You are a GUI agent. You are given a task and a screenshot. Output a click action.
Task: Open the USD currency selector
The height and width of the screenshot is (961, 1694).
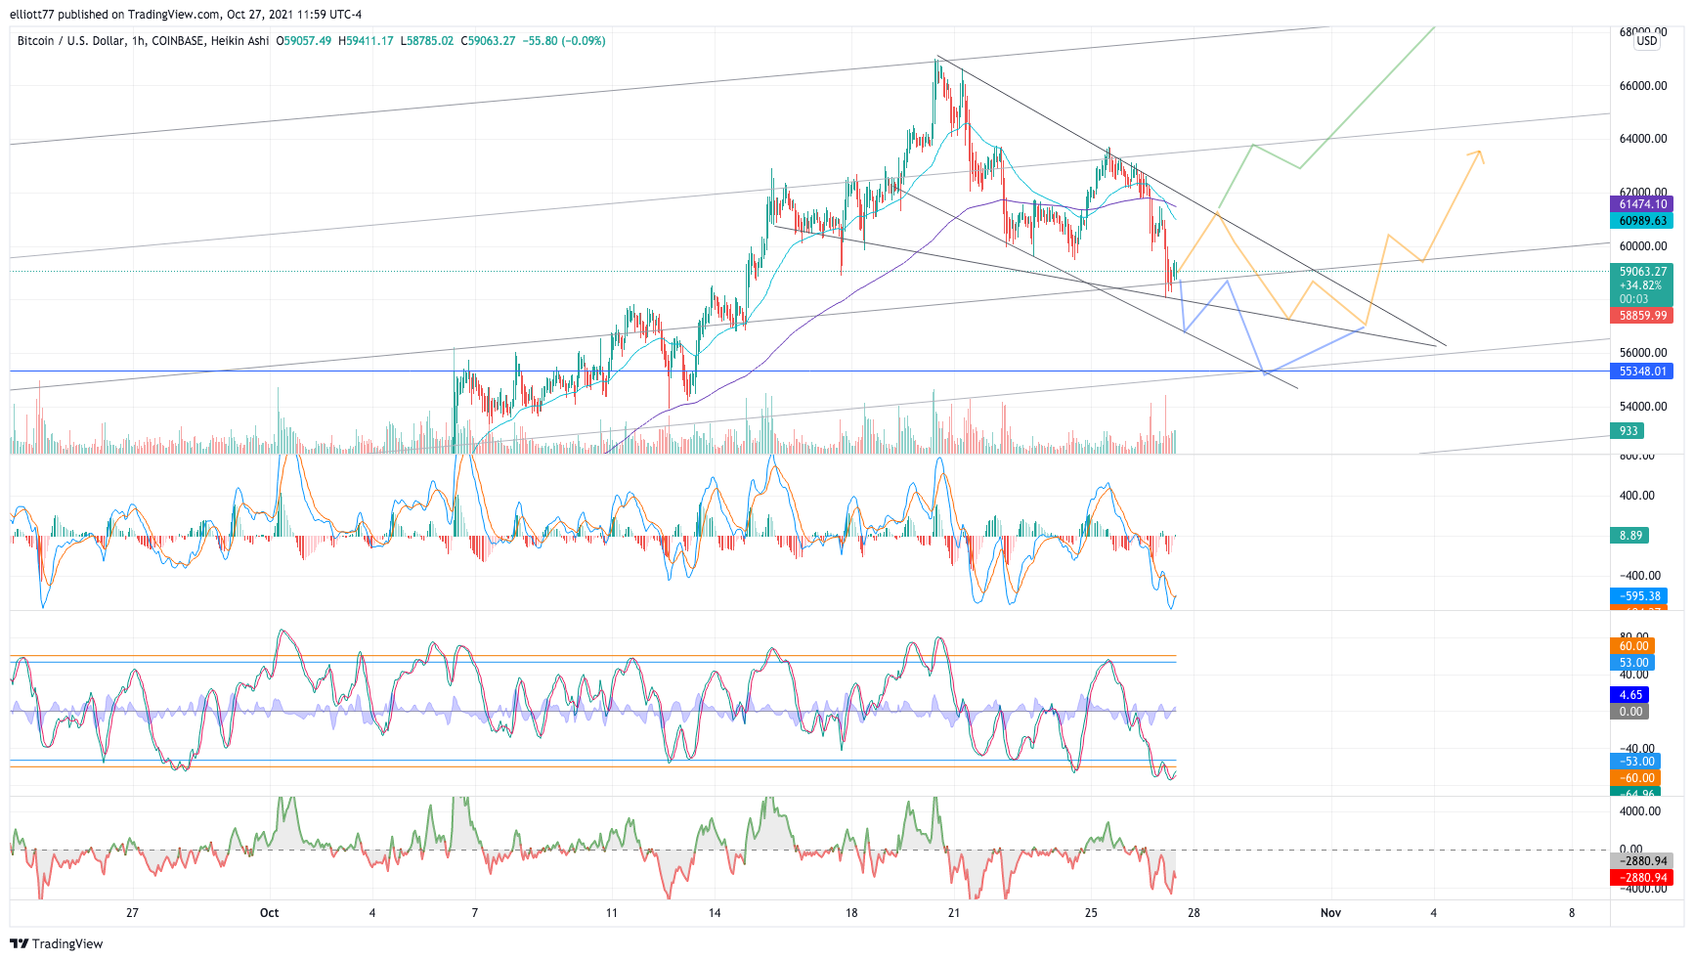1647,41
